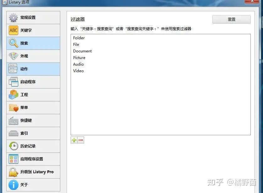Switch to the 工程 section
The image size is (263, 193).
pos(33,95)
